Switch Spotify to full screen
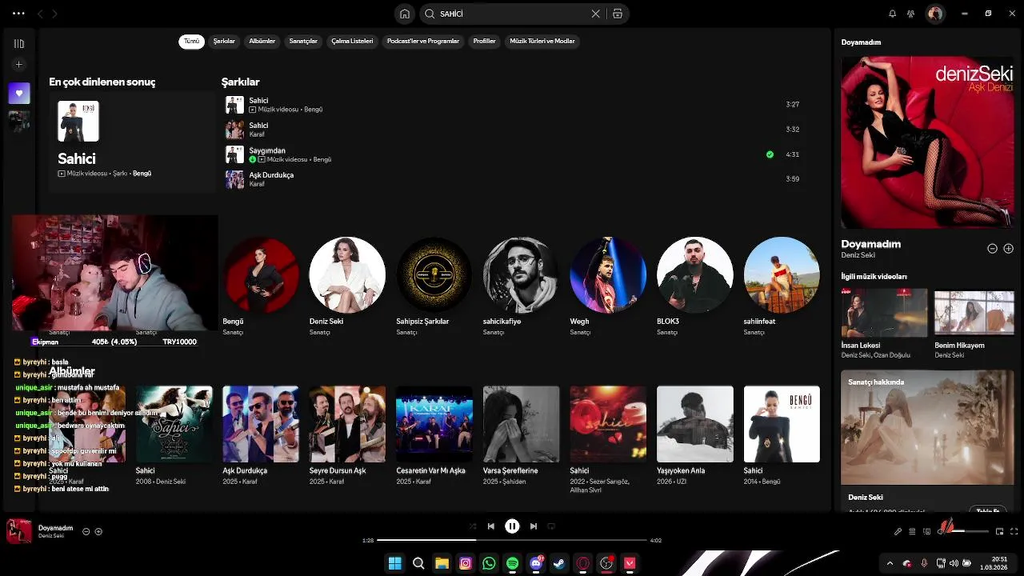 [1014, 531]
